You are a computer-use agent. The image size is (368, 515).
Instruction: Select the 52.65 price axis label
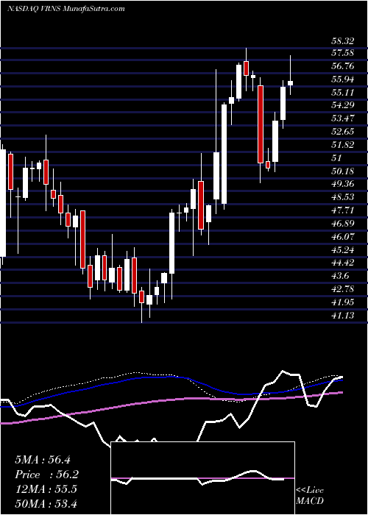(x=342, y=132)
